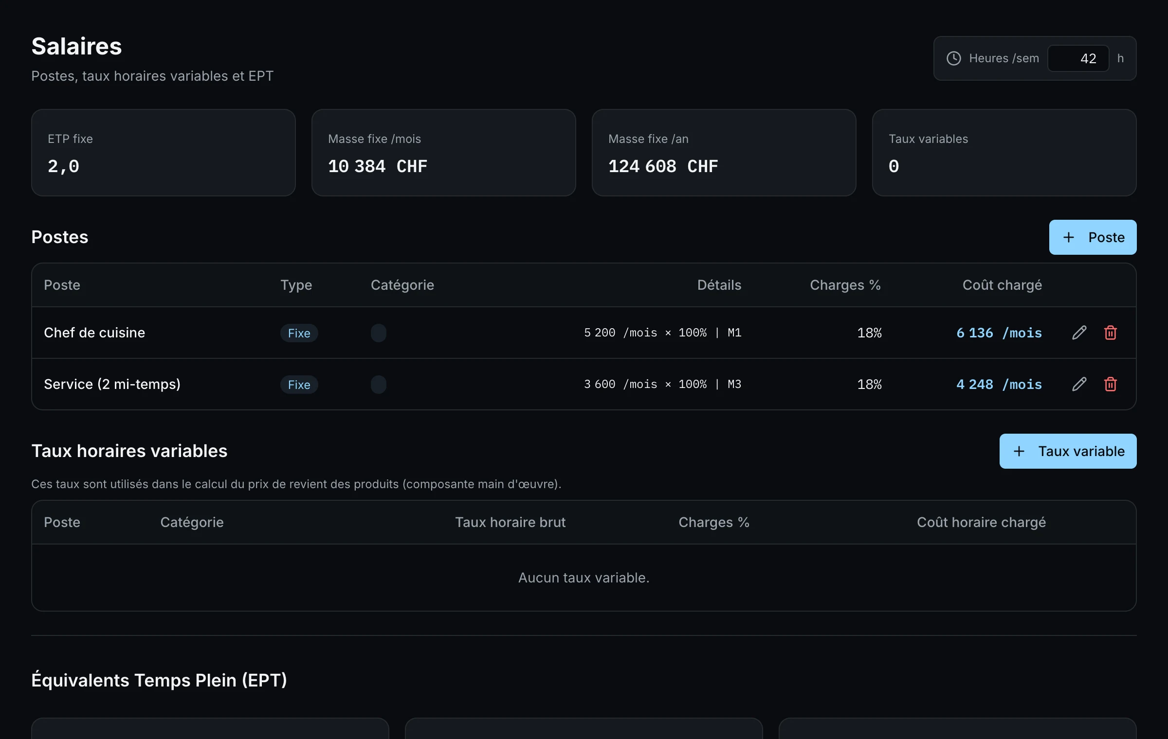Image resolution: width=1168 pixels, height=739 pixels.
Task: Open the ETP fixe card
Action: click(x=163, y=153)
